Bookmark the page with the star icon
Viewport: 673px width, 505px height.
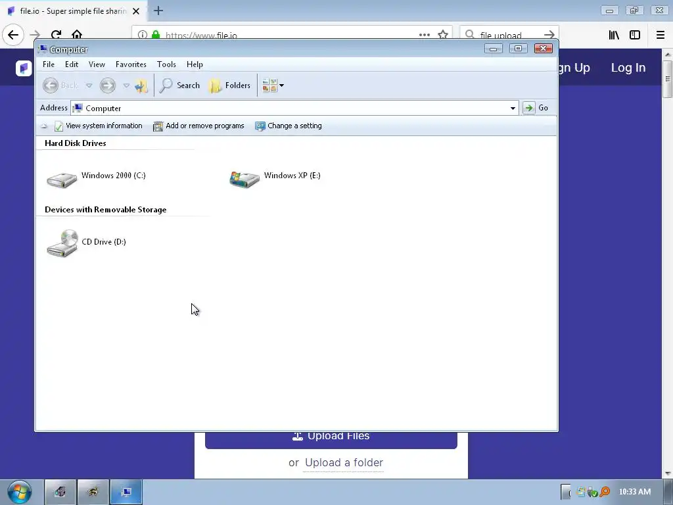click(443, 35)
